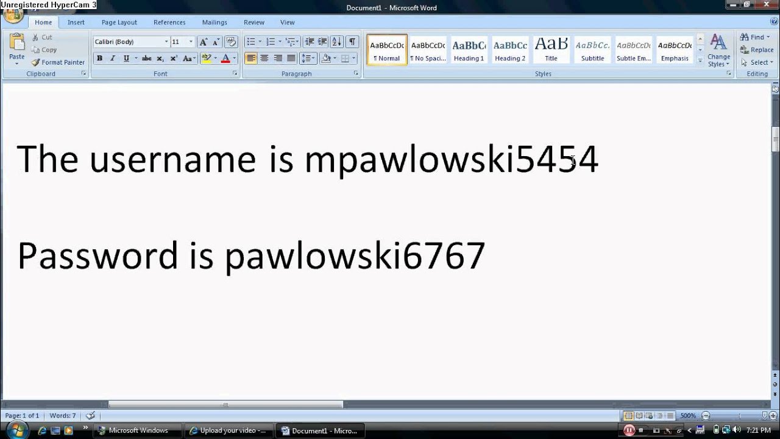This screenshot has width=780, height=439.
Task: Click the zoom out minus button
Action: 706,416
